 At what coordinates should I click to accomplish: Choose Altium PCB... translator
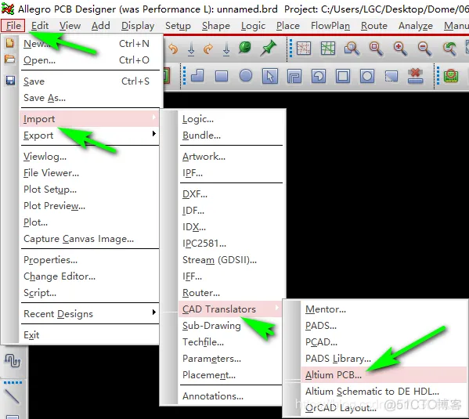click(x=384, y=374)
